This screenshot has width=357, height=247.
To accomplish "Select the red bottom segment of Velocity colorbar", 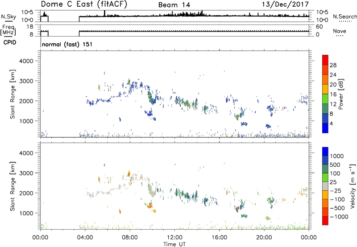I will click(325, 221).
